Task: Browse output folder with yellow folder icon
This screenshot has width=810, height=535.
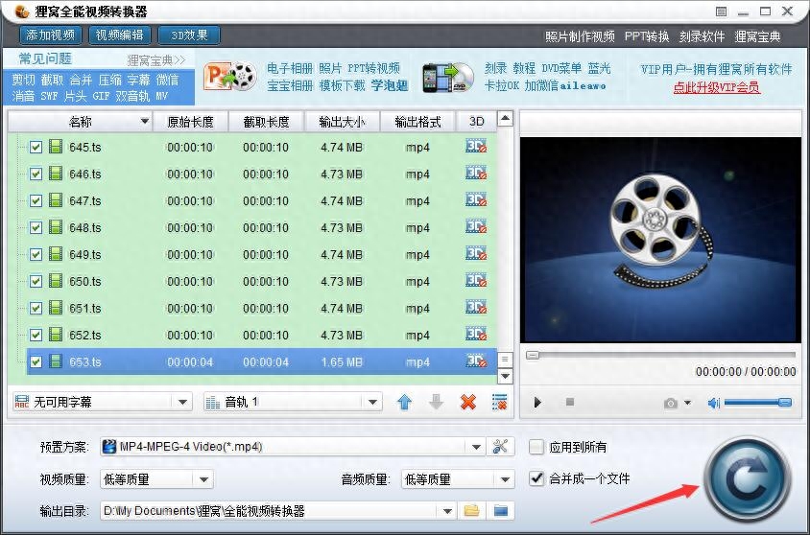Action: point(471,511)
